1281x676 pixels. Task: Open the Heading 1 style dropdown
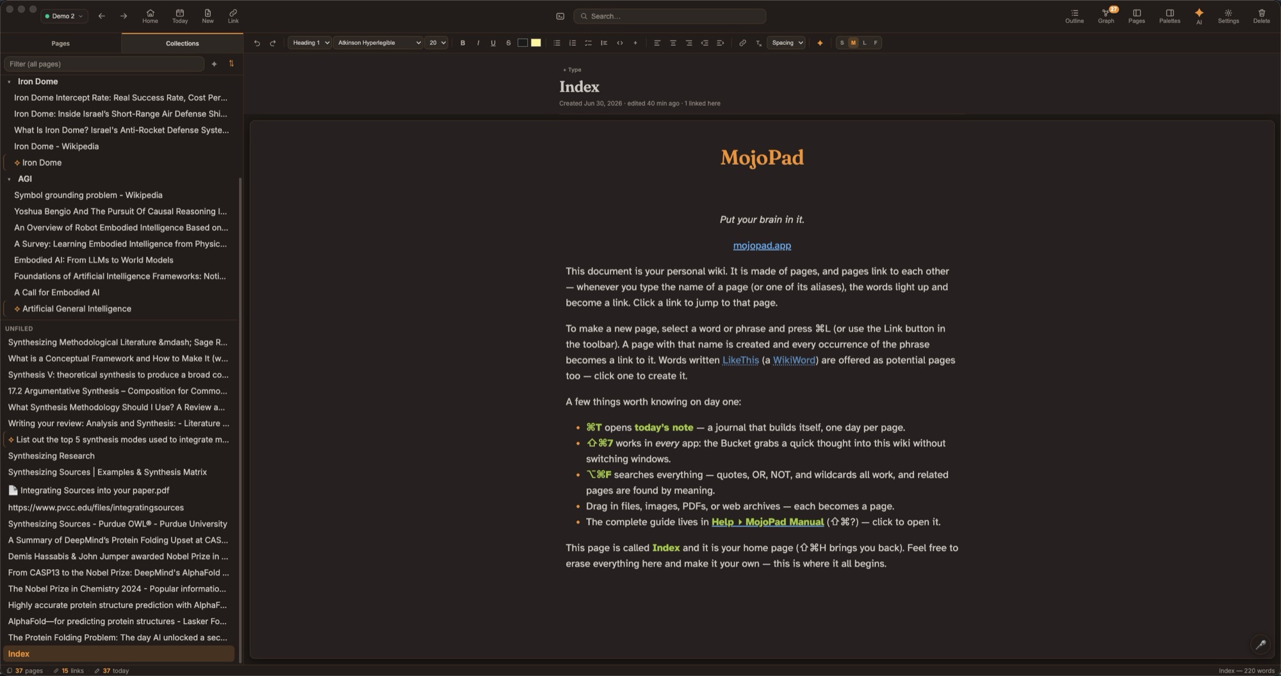[x=310, y=43]
